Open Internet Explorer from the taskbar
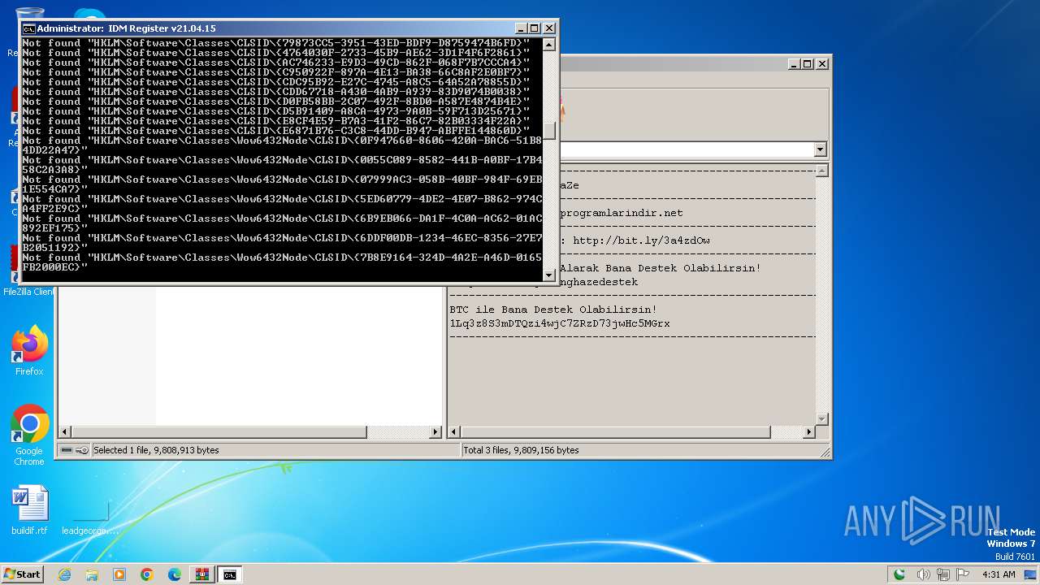The image size is (1040, 585). [64, 574]
